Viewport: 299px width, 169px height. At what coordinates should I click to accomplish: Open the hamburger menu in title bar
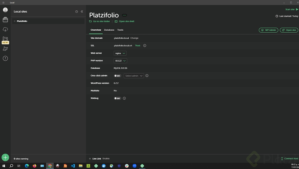pos(3,3)
